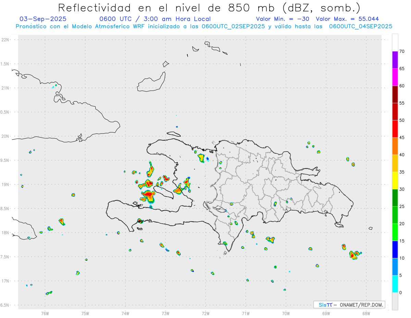Viewport: 411px width, 318px height.
Task: Select the '69W' longitude label
Action: [326, 313]
